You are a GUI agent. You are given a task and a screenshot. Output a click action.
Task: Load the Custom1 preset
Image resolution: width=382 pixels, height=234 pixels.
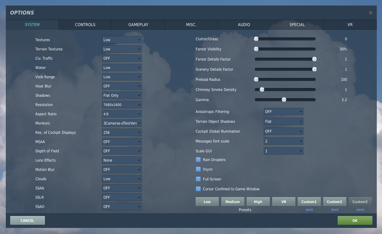pos(309,202)
